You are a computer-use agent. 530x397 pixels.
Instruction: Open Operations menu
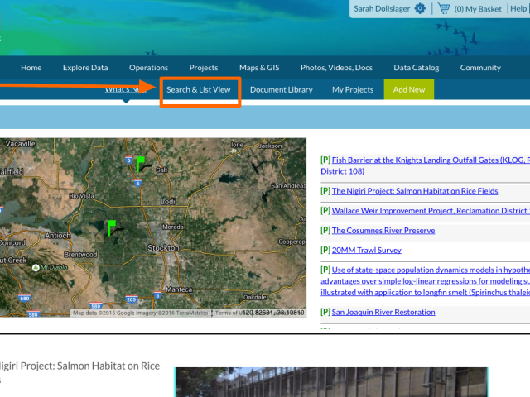148,68
